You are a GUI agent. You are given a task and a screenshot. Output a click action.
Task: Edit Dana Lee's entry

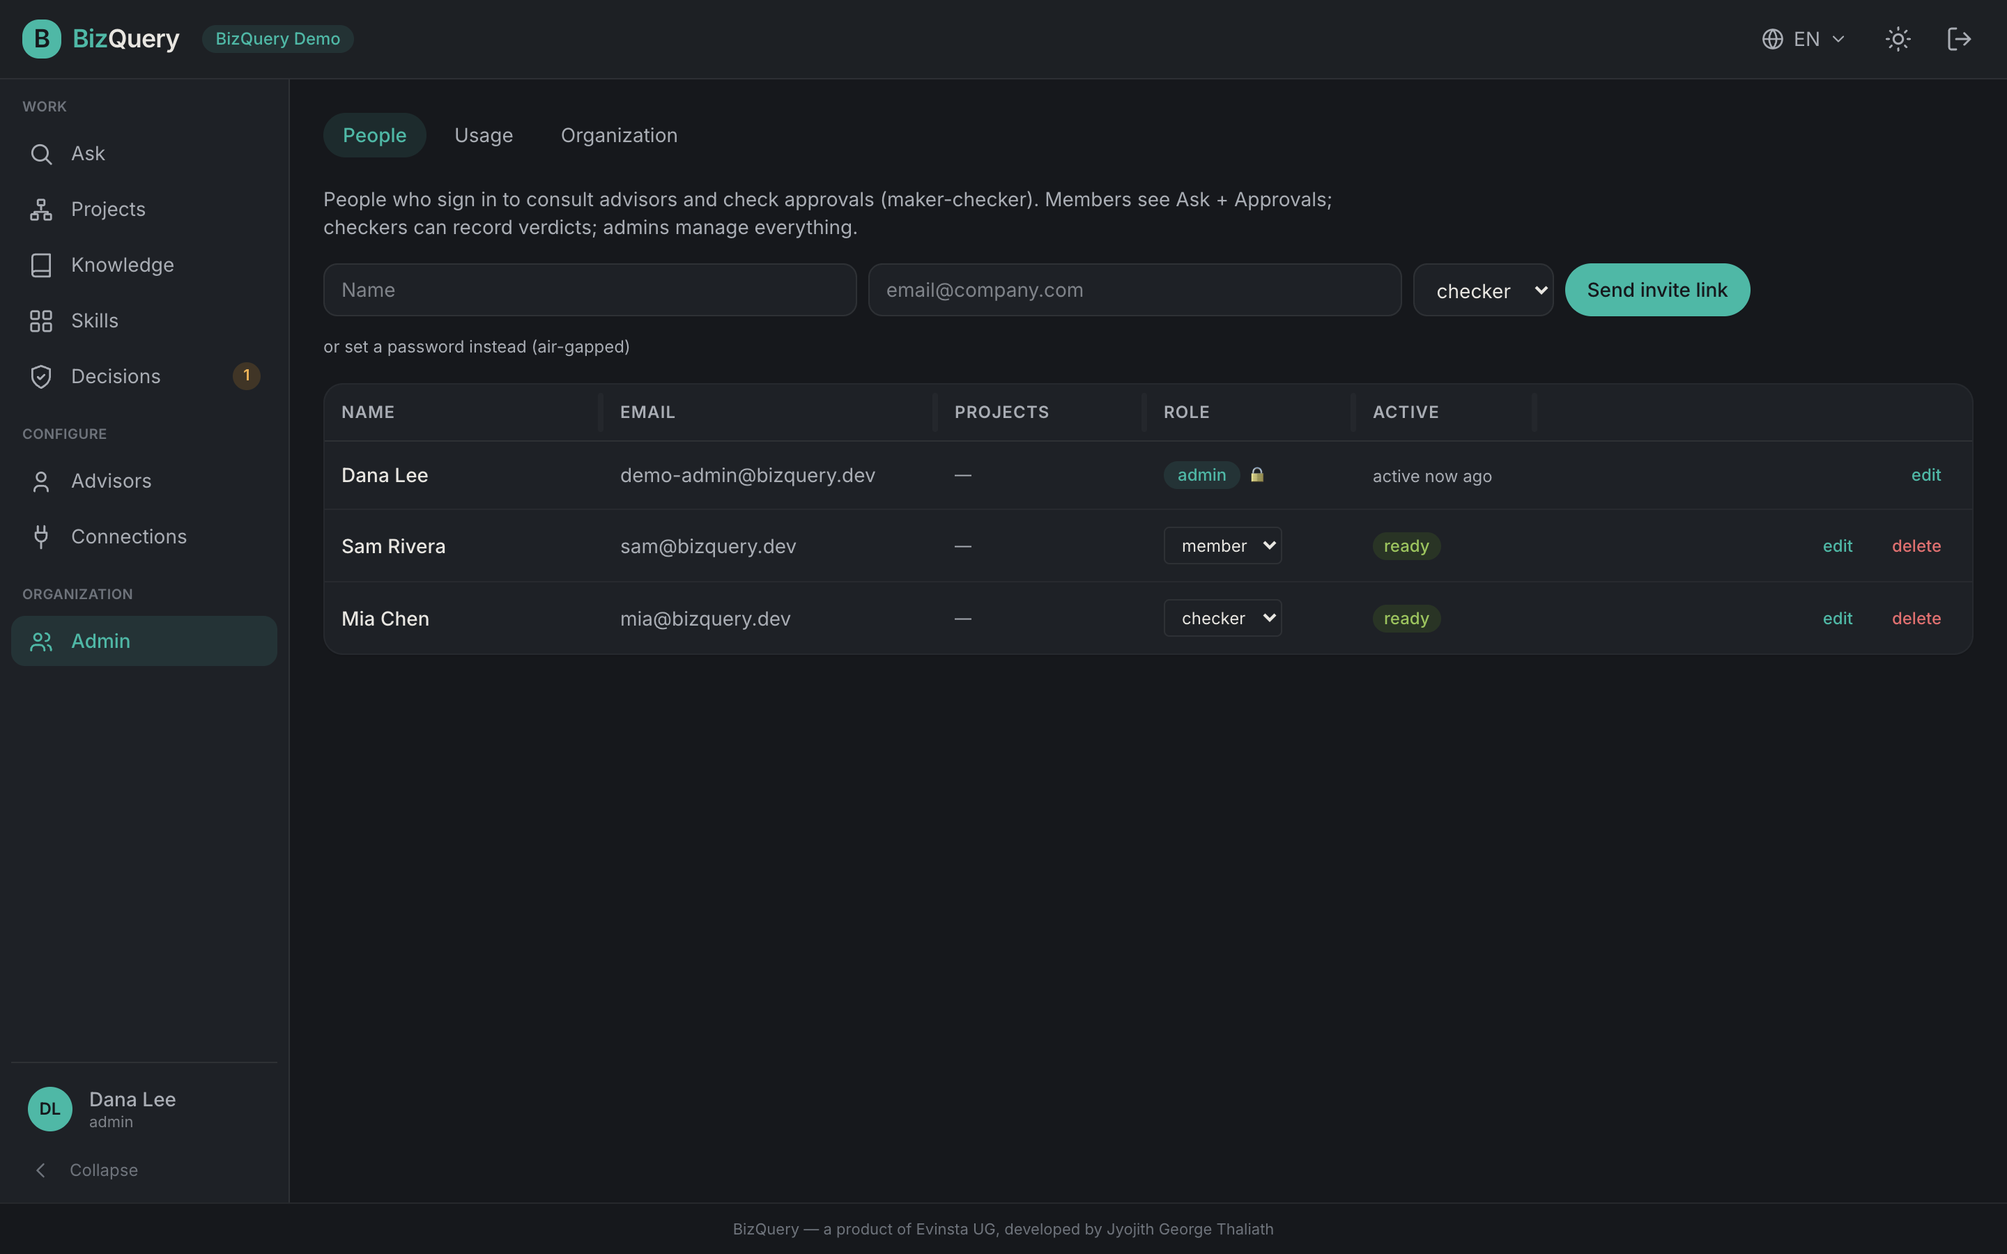[1925, 475]
